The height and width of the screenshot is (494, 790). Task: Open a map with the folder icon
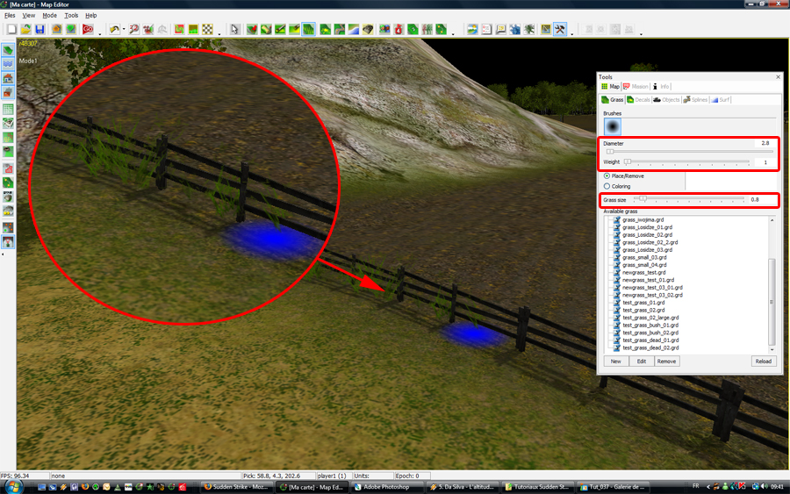pyautogui.click(x=25, y=29)
